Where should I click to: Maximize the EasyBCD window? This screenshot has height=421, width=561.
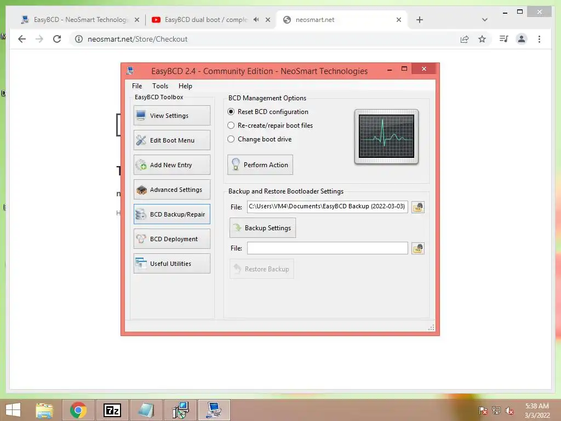point(404,69)
